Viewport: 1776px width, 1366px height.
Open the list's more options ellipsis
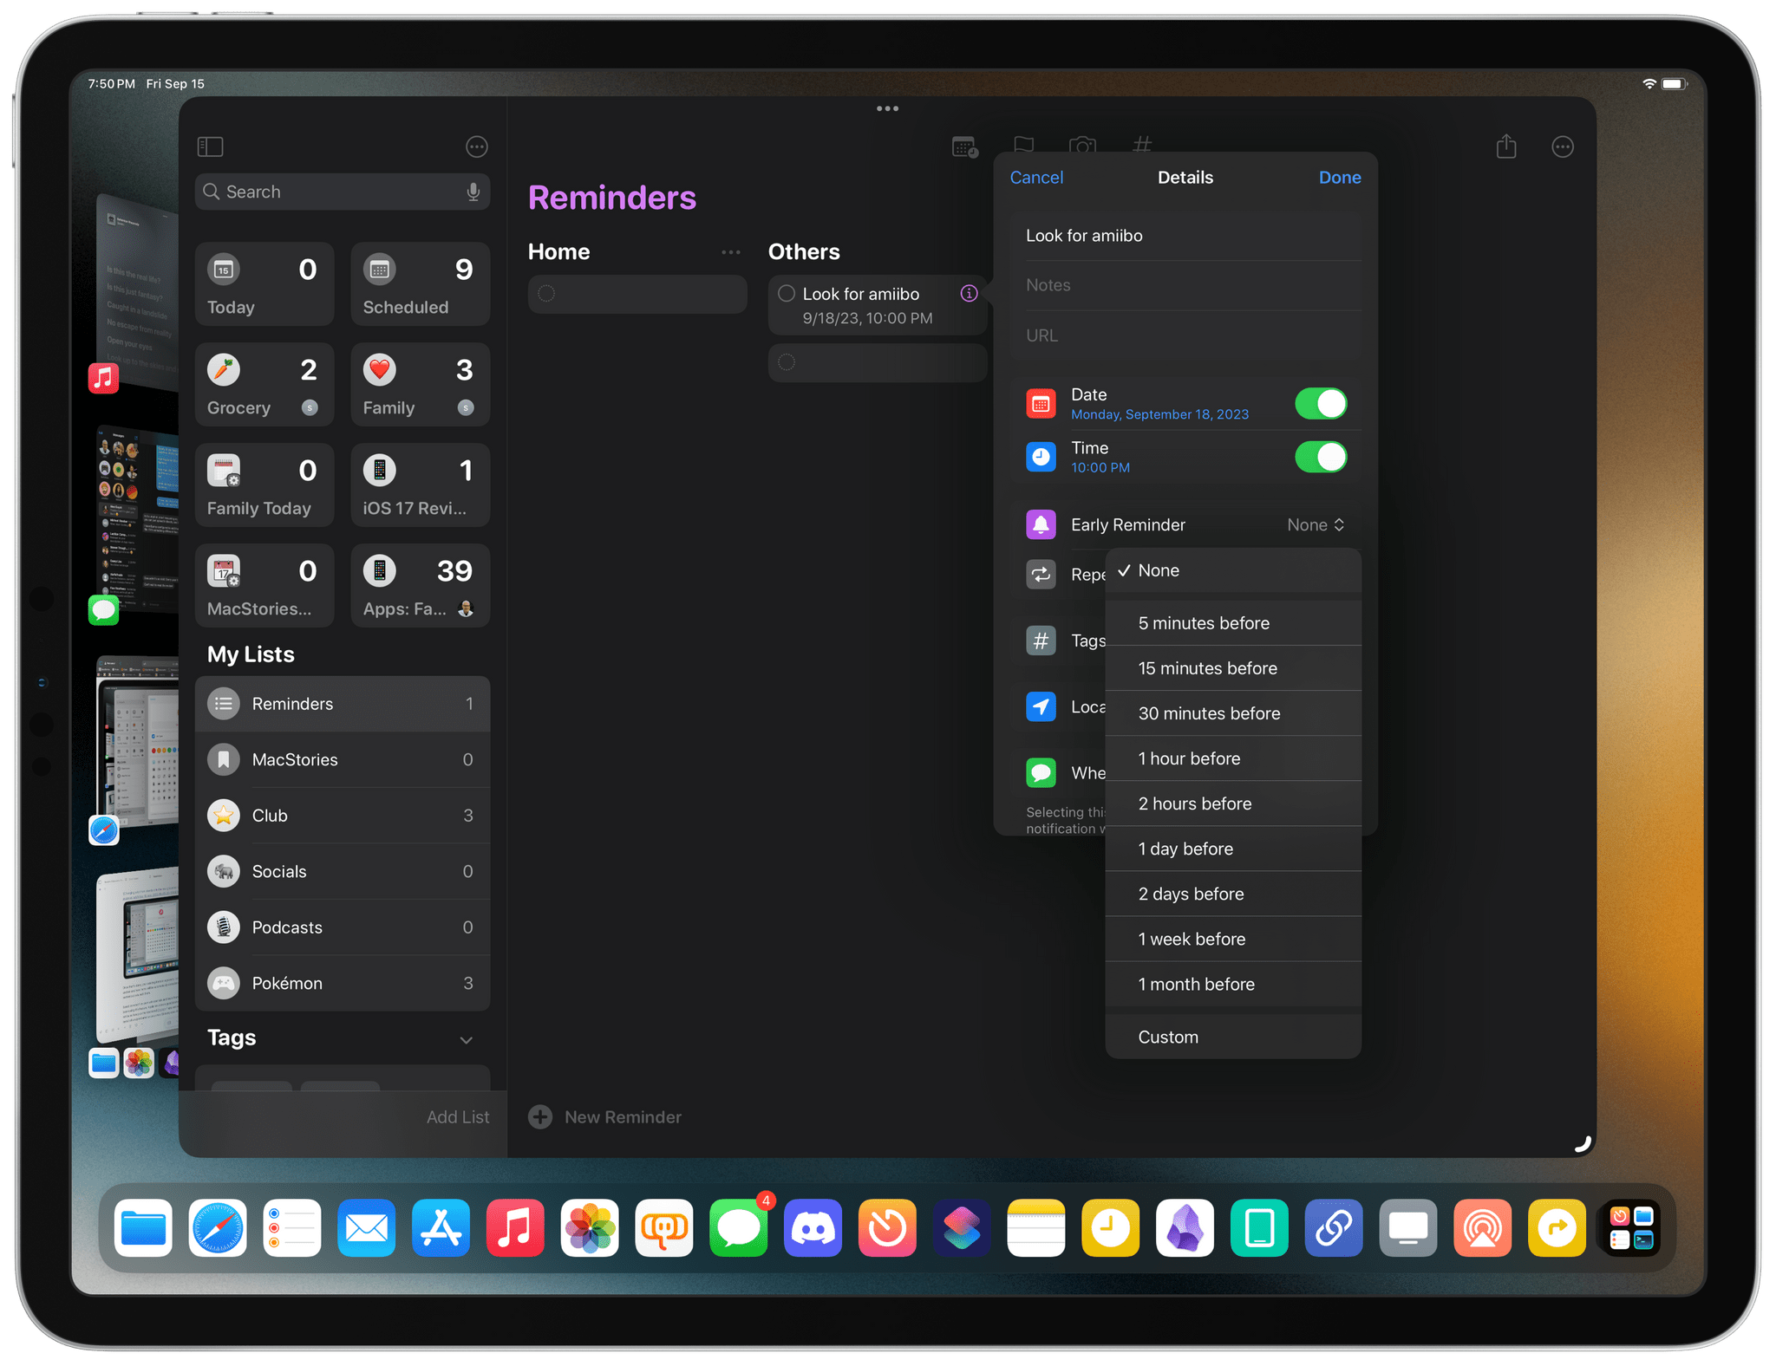(x=1562, y=146)
